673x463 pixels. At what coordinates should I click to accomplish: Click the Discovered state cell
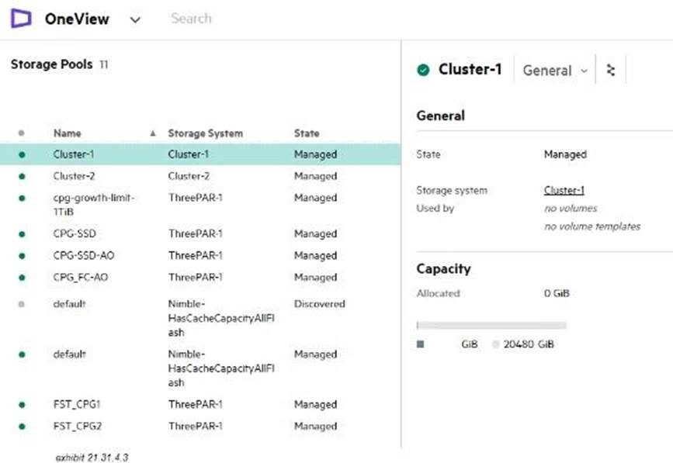[319, 304]
